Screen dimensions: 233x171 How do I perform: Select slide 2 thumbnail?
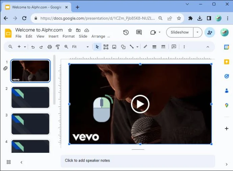tap(30, 97)
